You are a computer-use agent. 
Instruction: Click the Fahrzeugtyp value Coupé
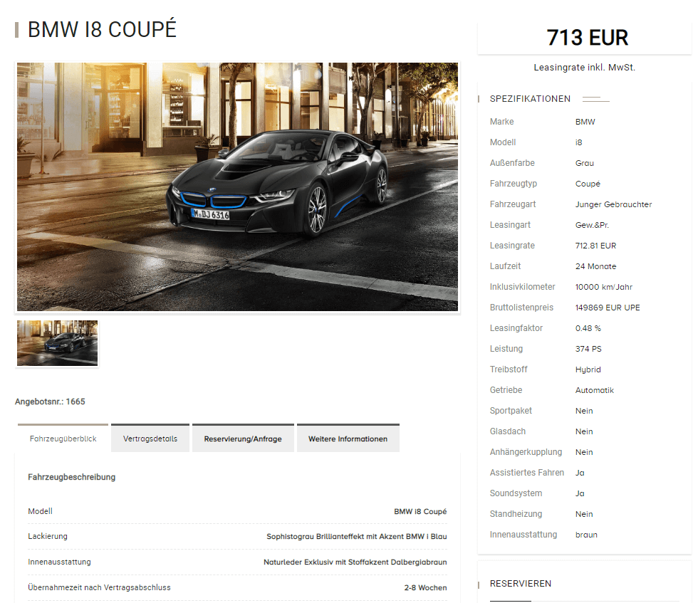(588, 184)
